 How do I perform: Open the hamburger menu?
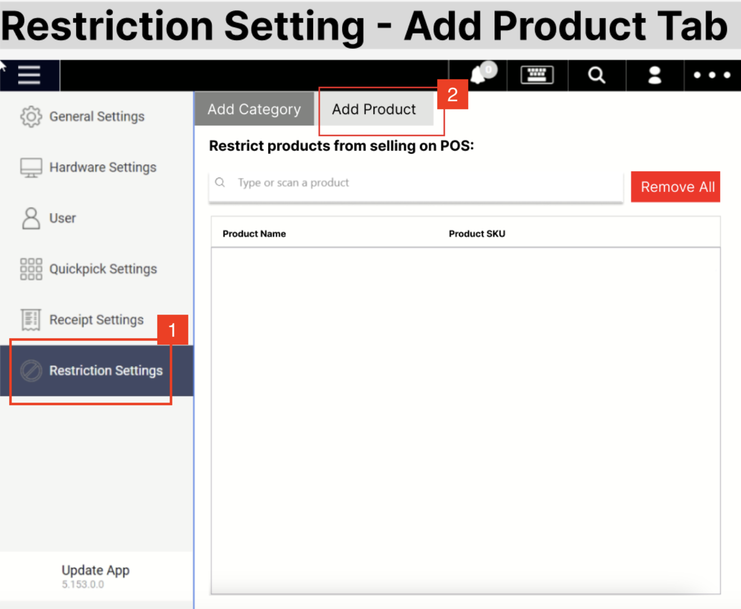tap(29, 75)
